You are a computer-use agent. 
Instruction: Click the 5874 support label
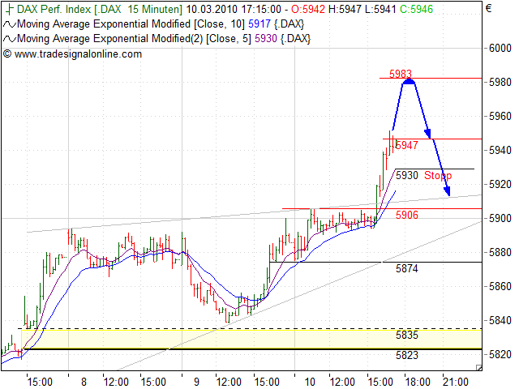pos(407,268)
